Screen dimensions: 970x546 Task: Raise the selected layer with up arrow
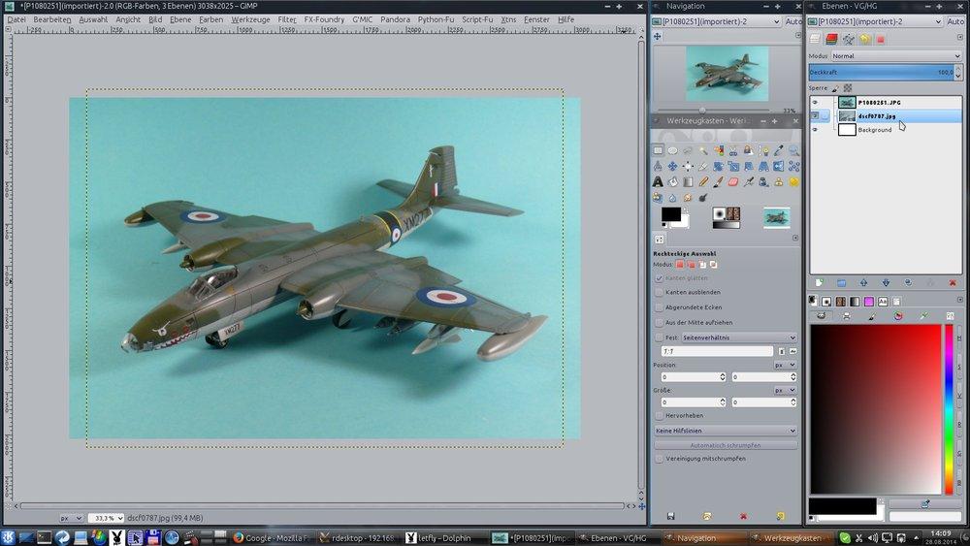pos(863,282)
